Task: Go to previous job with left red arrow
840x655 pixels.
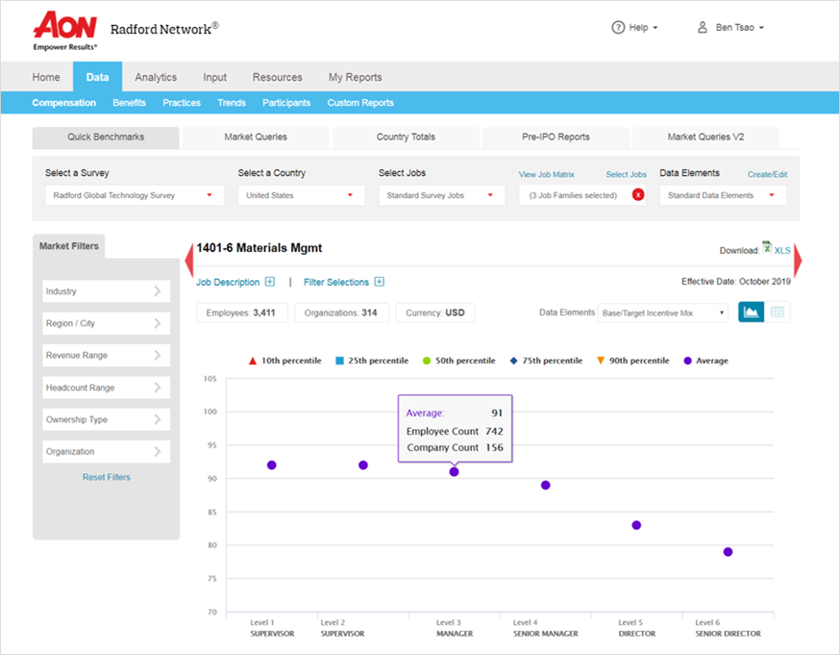Action: 188,260
